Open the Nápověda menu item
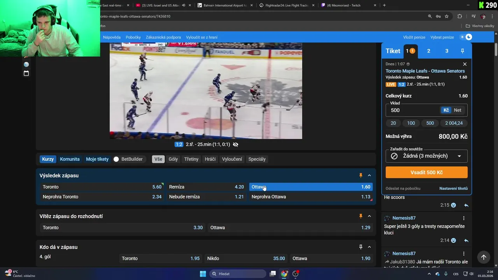 coord(112,37)
